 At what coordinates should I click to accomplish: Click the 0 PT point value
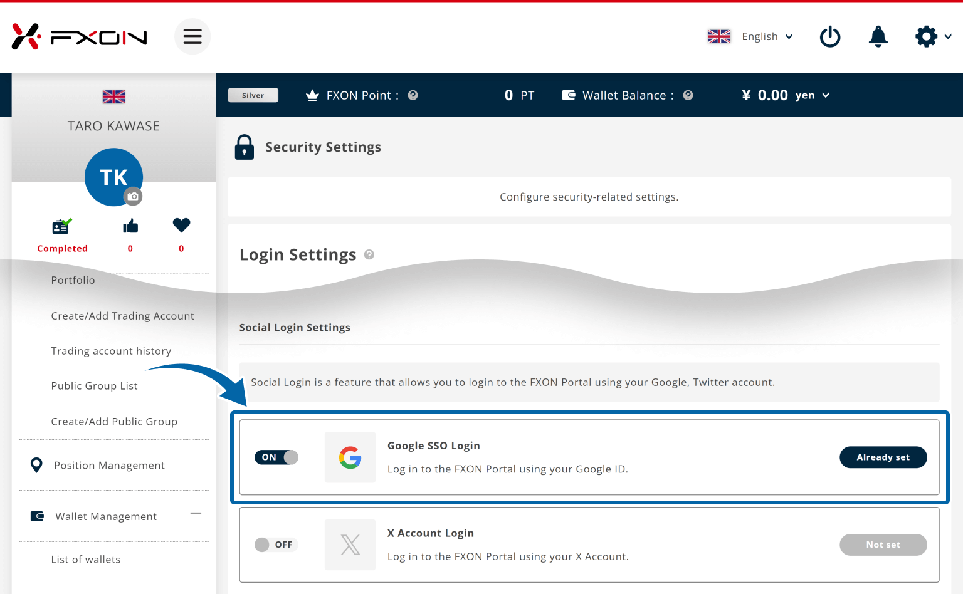[519, 95]
